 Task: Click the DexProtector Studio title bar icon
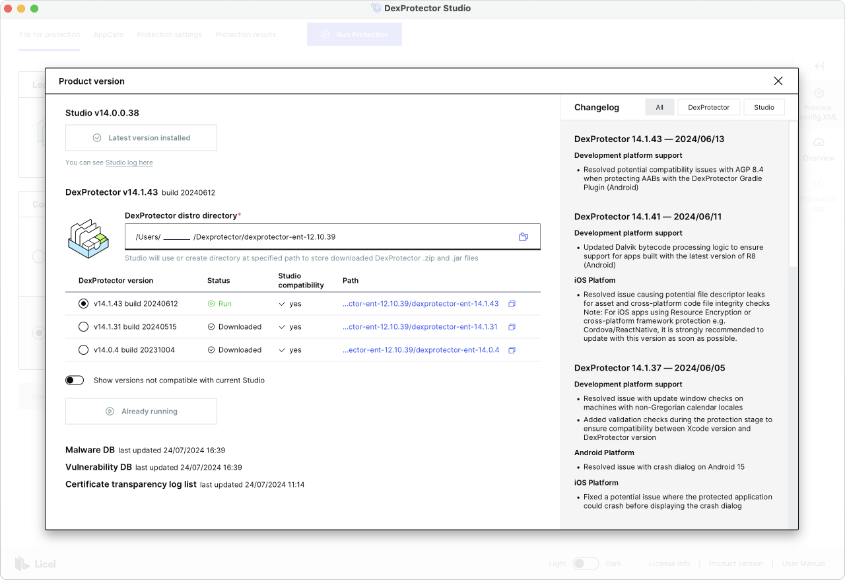pyautogui.click(x=376, y=9)
